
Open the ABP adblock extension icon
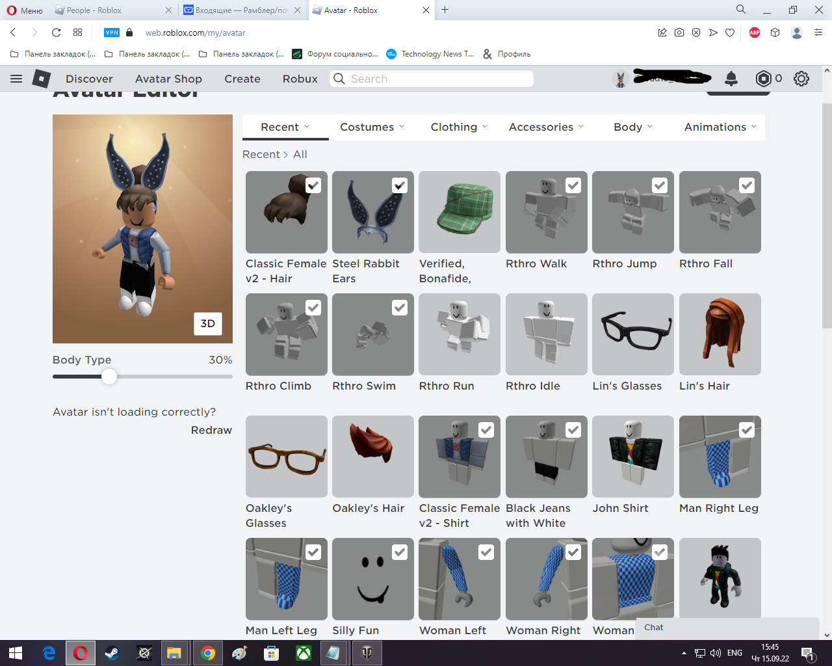[755, 33]
